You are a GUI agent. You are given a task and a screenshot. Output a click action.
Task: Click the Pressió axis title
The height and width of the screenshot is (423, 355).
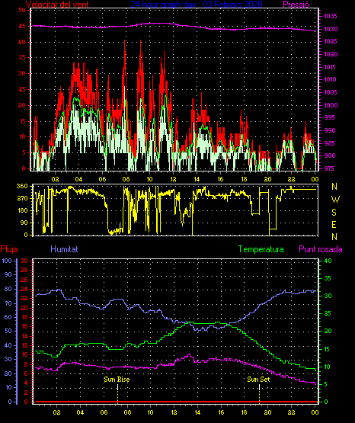296,5
